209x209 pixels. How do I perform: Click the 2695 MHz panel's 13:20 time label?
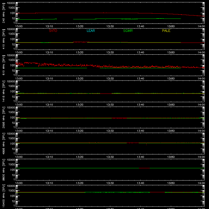(80, 131)
